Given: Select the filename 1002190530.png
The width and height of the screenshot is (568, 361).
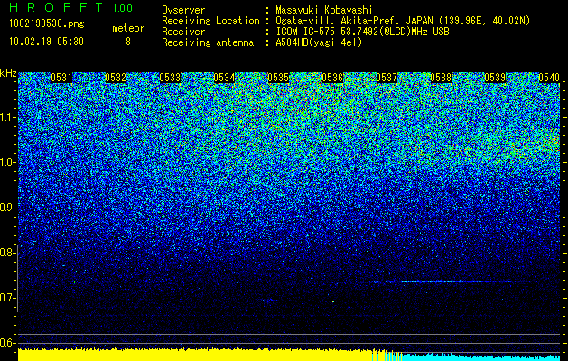Looking at the screenshot, I should tap(47, 23).
